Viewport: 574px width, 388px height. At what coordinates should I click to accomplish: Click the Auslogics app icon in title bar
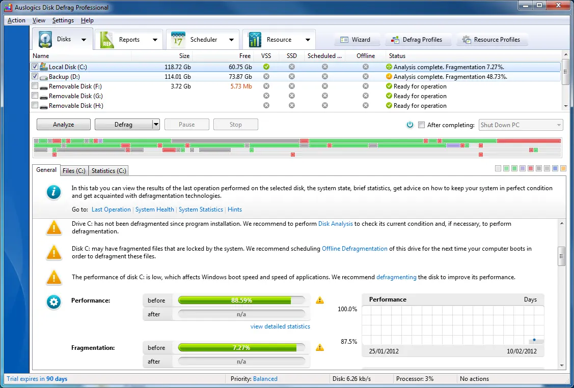[8, 7]
